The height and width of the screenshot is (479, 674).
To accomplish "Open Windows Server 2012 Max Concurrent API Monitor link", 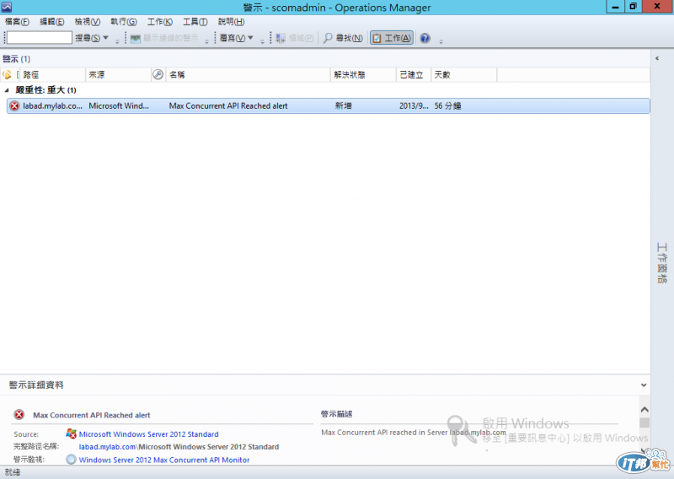I will [x=164, y=460].
